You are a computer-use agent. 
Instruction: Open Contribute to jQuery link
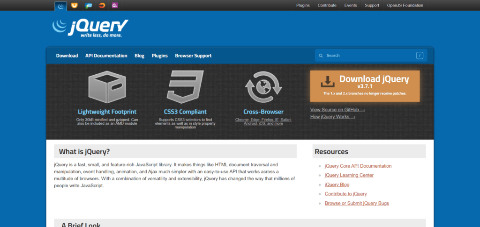point(346,194)
